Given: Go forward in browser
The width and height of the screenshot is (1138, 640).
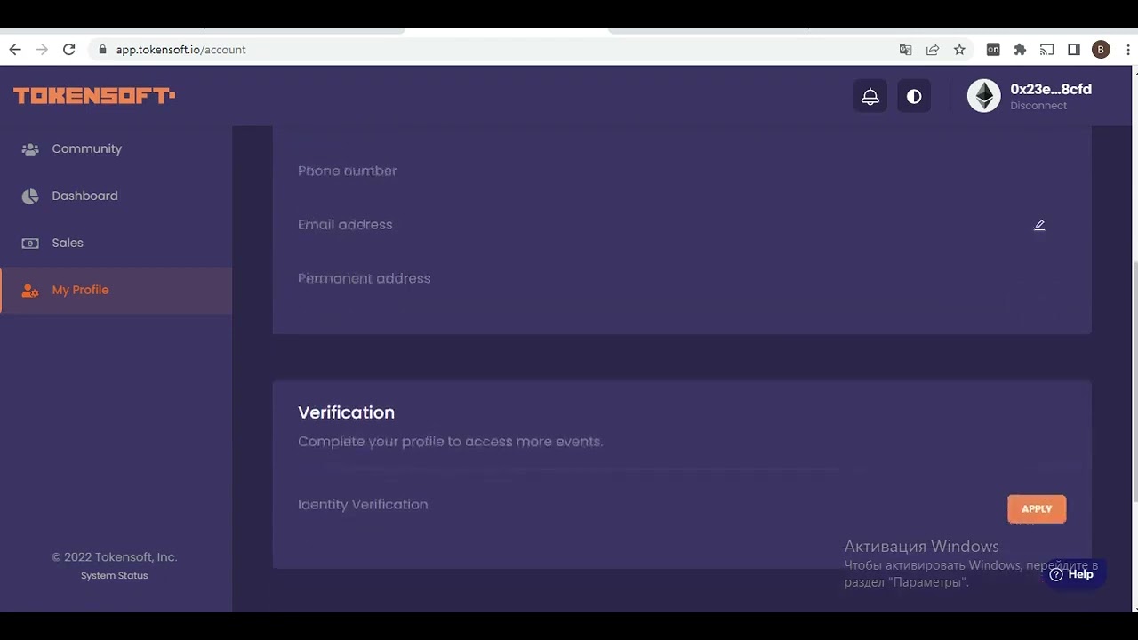Looking at the screenshot, I should point(42,50).
